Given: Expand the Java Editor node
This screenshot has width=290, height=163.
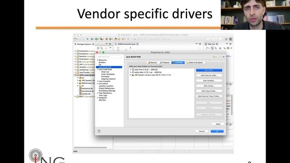Looking at the screenshot, I should pyautogui.click(x=98, y=84).
